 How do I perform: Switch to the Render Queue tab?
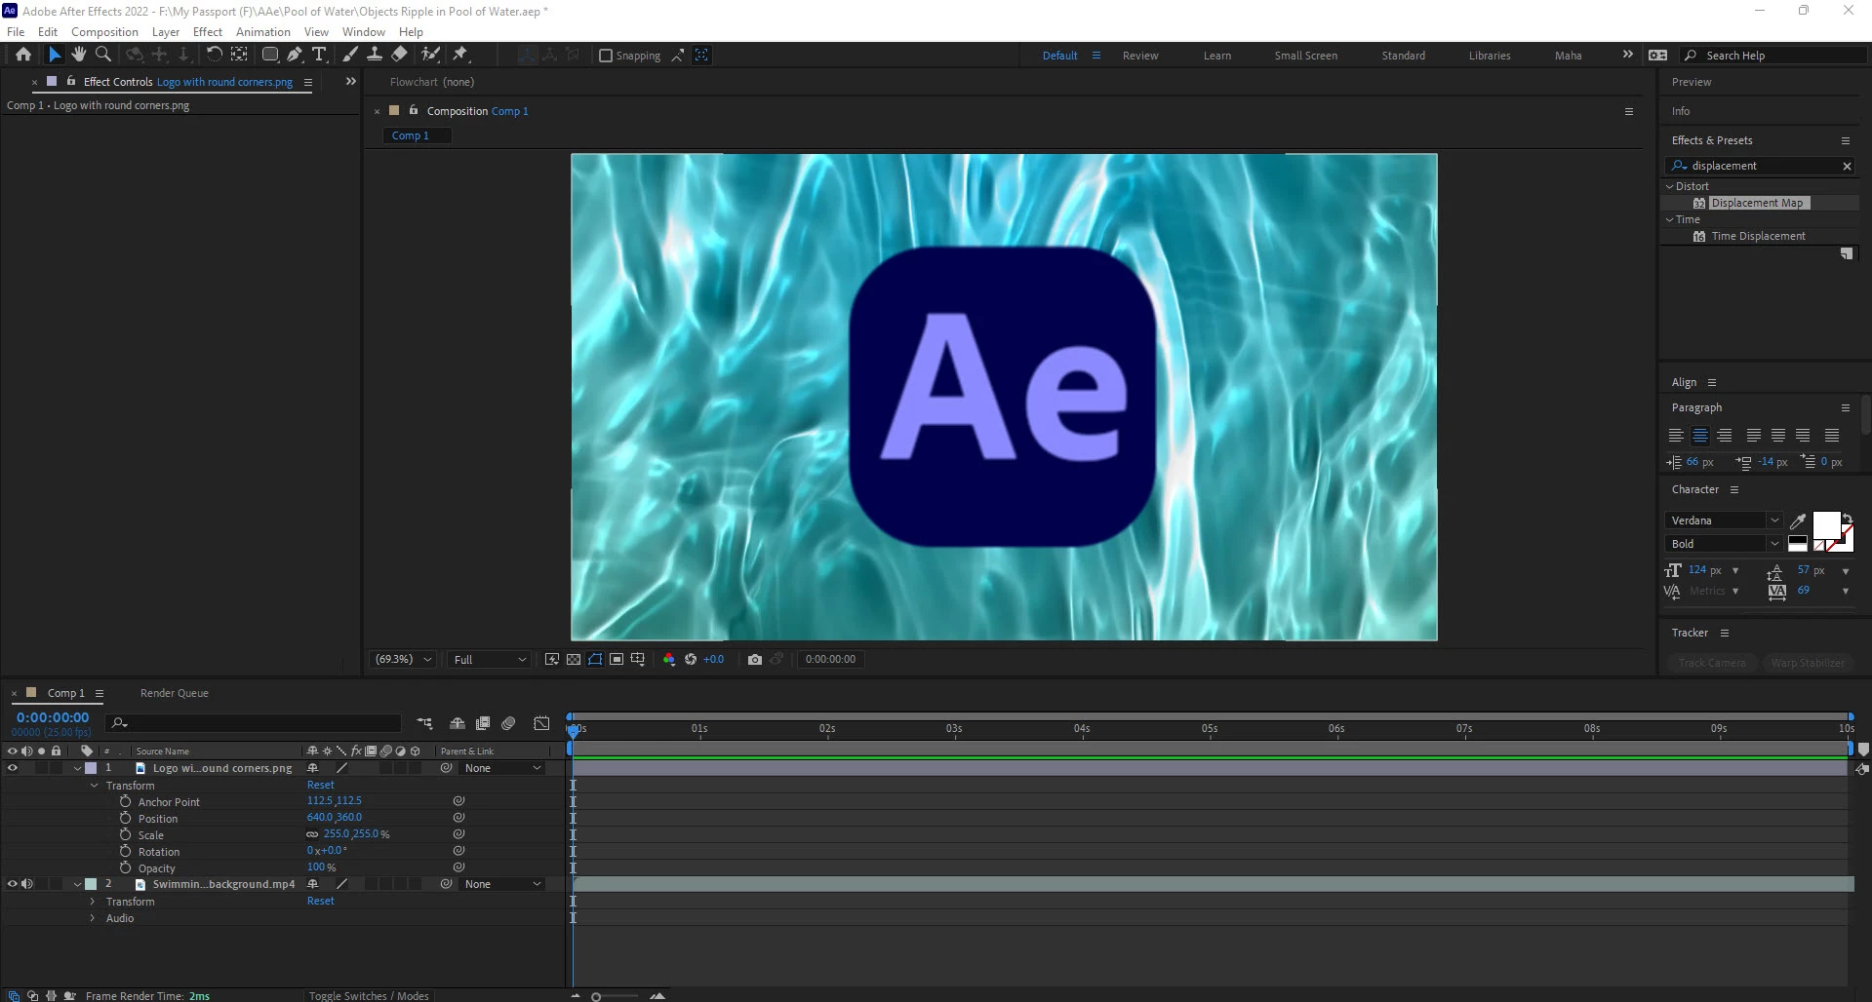[175, 693]
